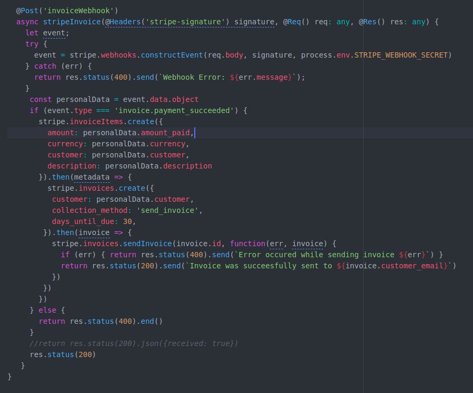Viewport: 473px width, 393px height.
Task: Click 'invoice.payment_succeeded' string
Action: 174,110
